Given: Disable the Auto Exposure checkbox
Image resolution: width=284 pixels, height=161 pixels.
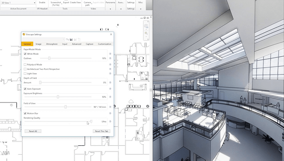Looking at the screenshot, I should [25, 89].
